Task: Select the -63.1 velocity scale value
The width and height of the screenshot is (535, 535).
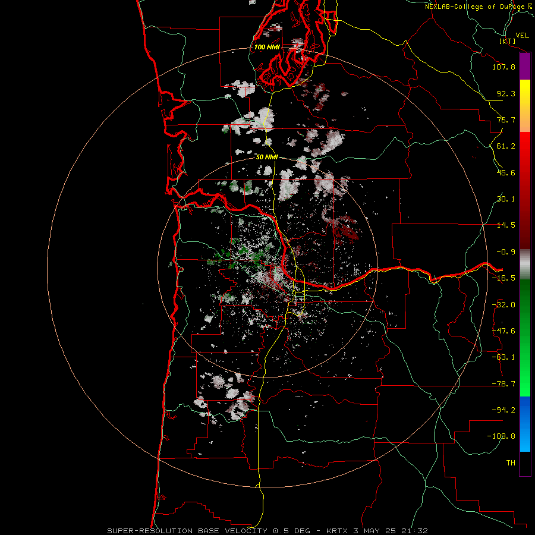Action: coord(503,357)
